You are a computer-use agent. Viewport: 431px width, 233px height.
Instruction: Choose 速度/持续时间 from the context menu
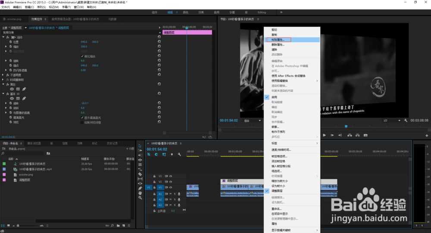point(292,150)
